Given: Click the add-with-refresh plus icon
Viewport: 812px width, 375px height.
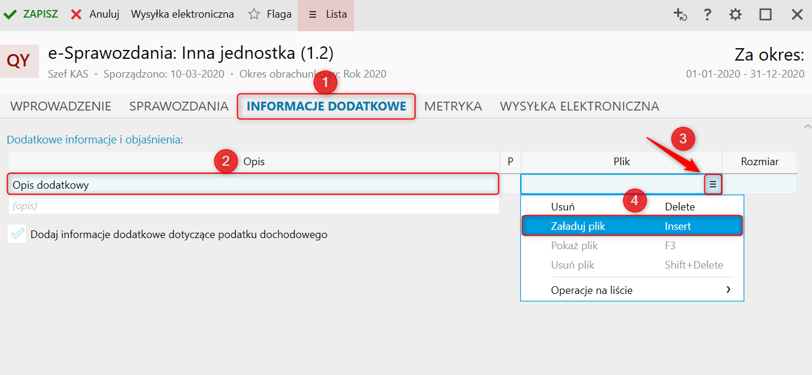Looking at the screenshot, I should click(x=680, y=15).
